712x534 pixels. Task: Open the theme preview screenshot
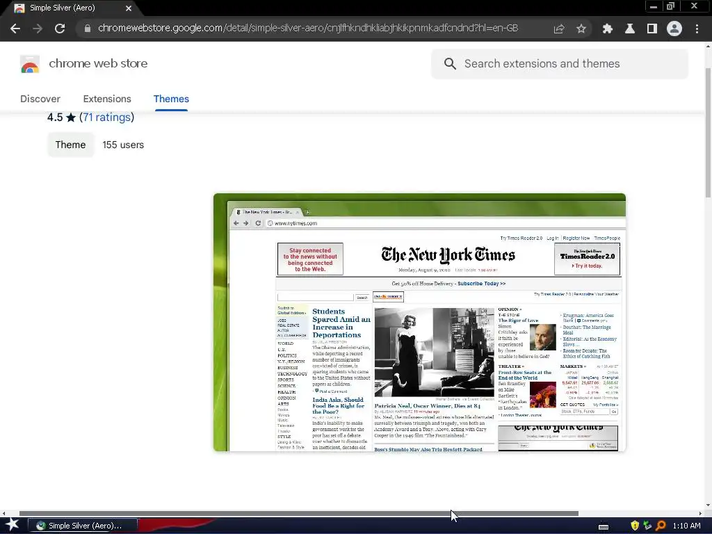click(419, 323)
